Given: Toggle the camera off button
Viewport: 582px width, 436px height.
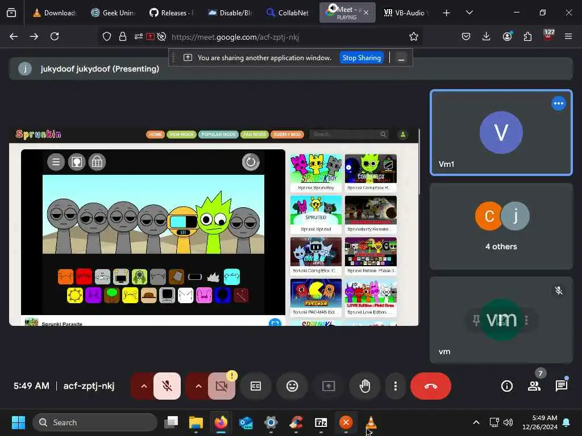Looking at the screenshot, I should (x=222, y=386).
